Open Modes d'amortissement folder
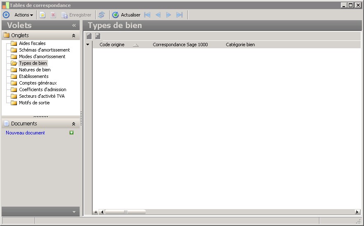 [x=42, y=56]
